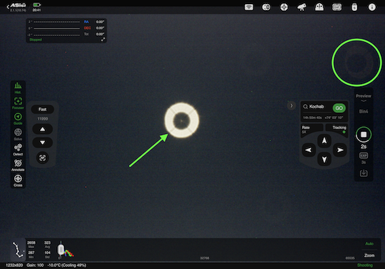This screenshot has width=385, height=269.
Task: Open the info icon in top bar
Action: [x=372, y=7]
